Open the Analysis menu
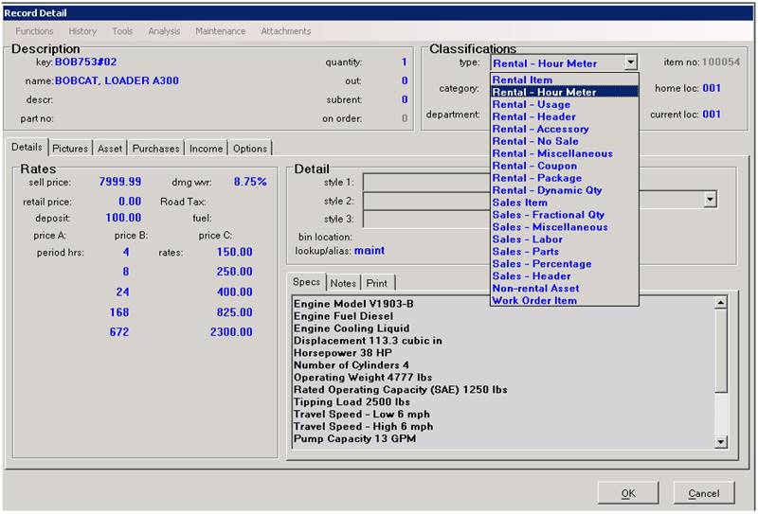The width and height of the screenshot is (758, 514). pos(164,31)
